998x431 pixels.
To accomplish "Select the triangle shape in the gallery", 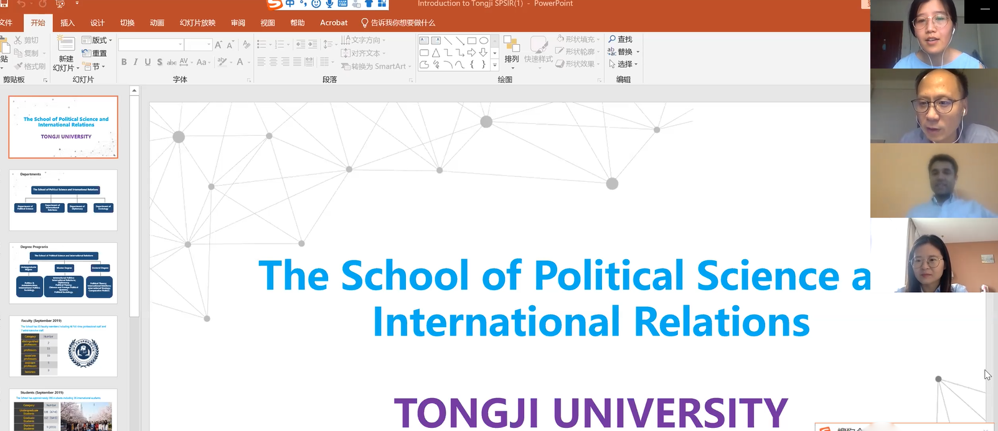I will [x=436, y=53].
